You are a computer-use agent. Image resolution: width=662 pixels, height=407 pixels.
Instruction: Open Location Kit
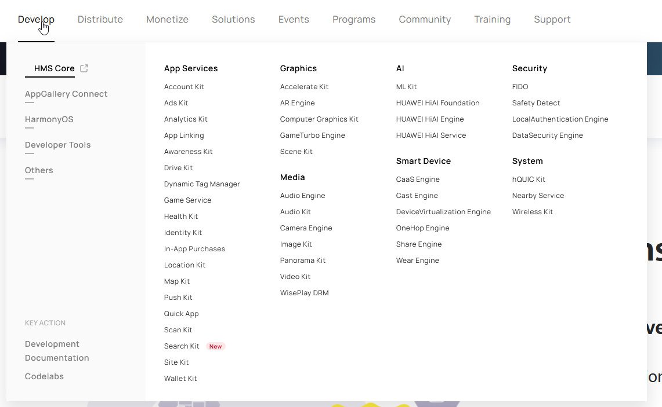[x=185, y=265]
